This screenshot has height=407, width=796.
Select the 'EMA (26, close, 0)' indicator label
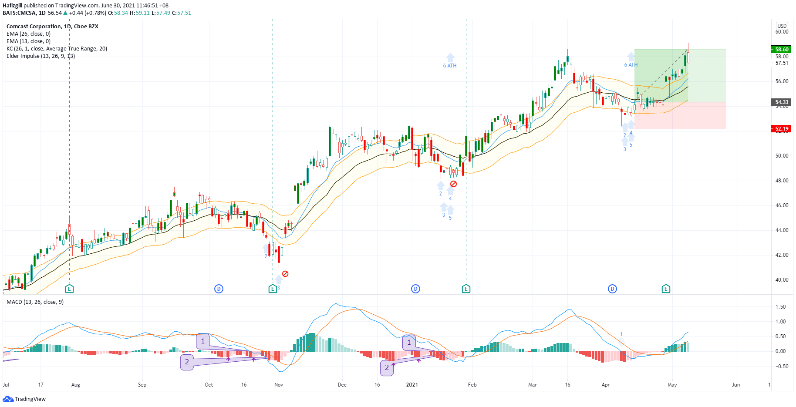tap(28, 34)
